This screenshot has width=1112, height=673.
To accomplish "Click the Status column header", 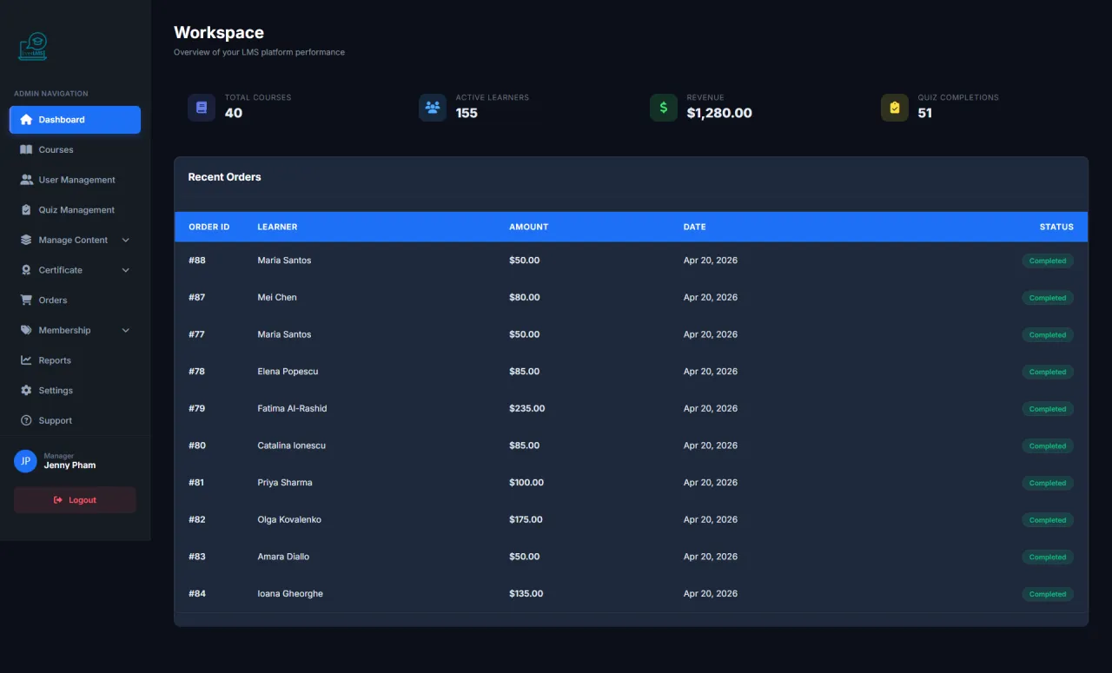I will point(1056,227).
